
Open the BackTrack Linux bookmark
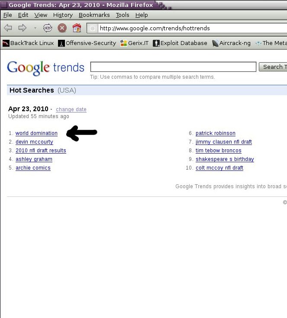28,43
